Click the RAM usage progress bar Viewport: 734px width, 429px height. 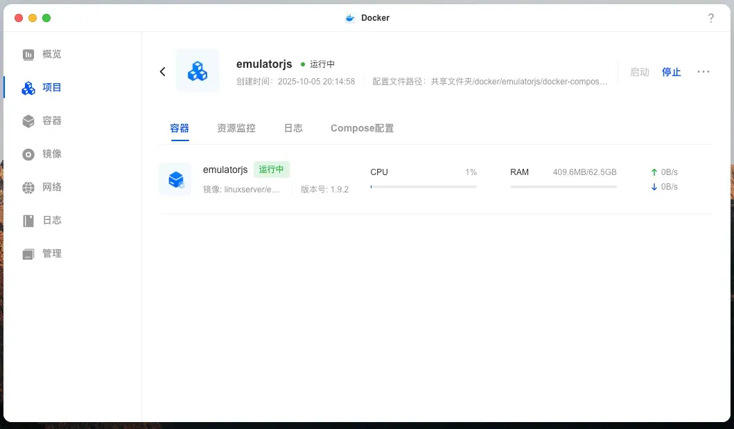point(563,187)
